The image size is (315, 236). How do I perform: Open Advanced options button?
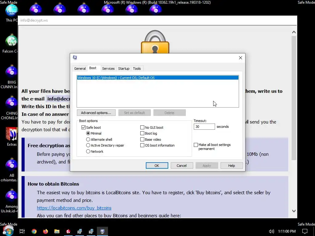click(96, 113)
